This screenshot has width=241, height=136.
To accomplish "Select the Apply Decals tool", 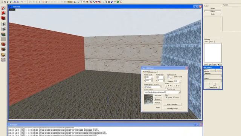I will click(x=3, y=45).
